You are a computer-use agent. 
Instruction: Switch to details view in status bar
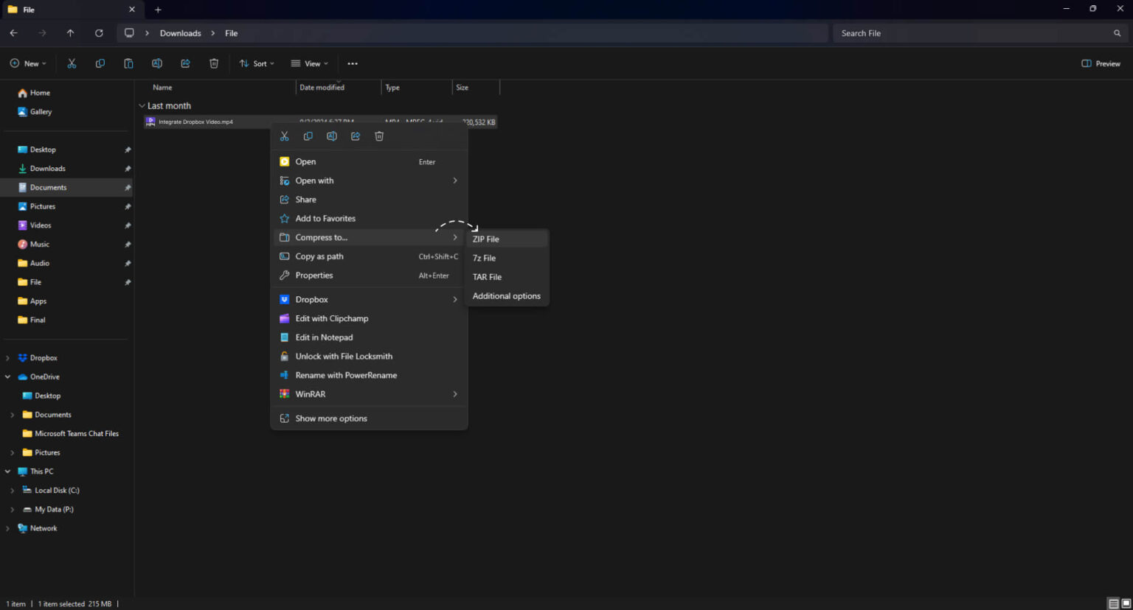1113,603
